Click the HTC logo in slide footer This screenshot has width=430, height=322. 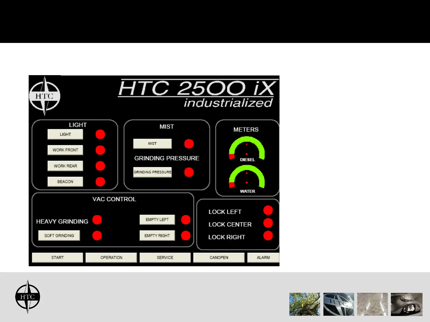tap(28, 297)
